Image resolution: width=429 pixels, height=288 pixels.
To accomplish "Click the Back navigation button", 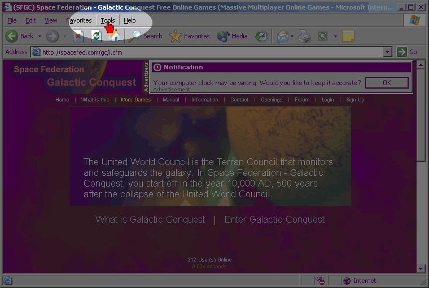I will coord(20,36).
